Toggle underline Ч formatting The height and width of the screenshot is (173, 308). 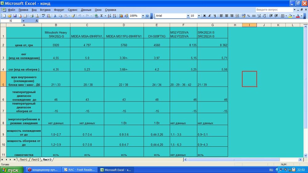coord(215,16)
